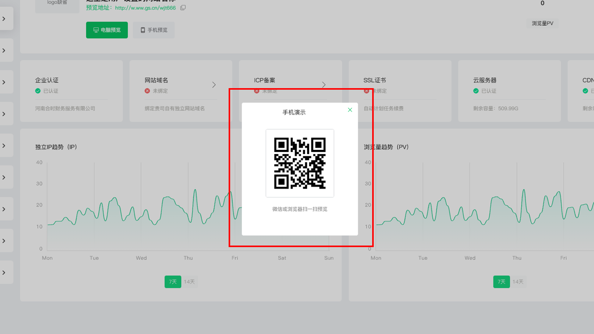Open preview link http://w.ww.gs.cn/wjt666

pos(145,8)
